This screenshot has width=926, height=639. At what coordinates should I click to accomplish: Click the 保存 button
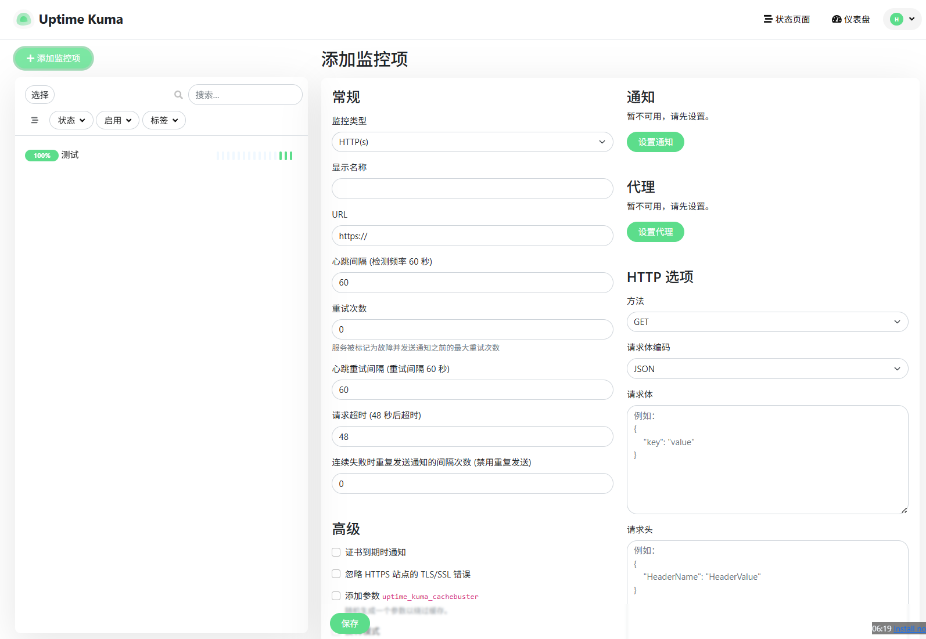350,623
